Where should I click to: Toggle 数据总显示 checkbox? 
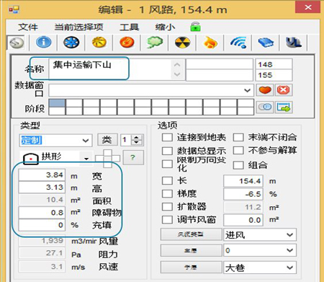click(x=167, y=151)
